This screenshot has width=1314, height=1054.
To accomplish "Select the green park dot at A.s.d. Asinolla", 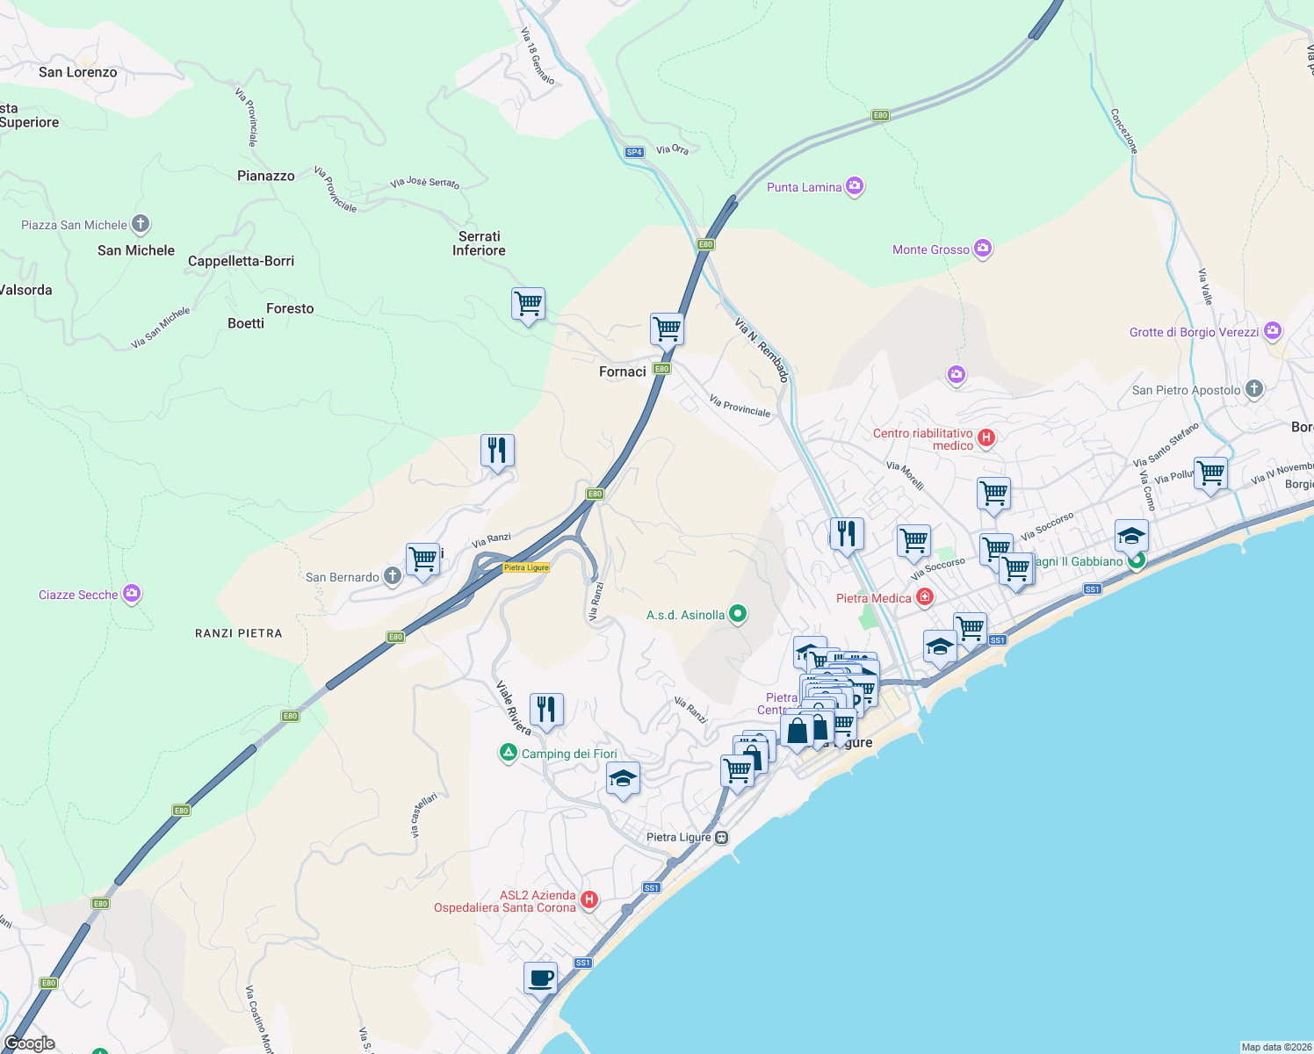I will pos(738,614).
